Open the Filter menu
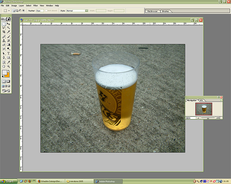 [36, 5]
